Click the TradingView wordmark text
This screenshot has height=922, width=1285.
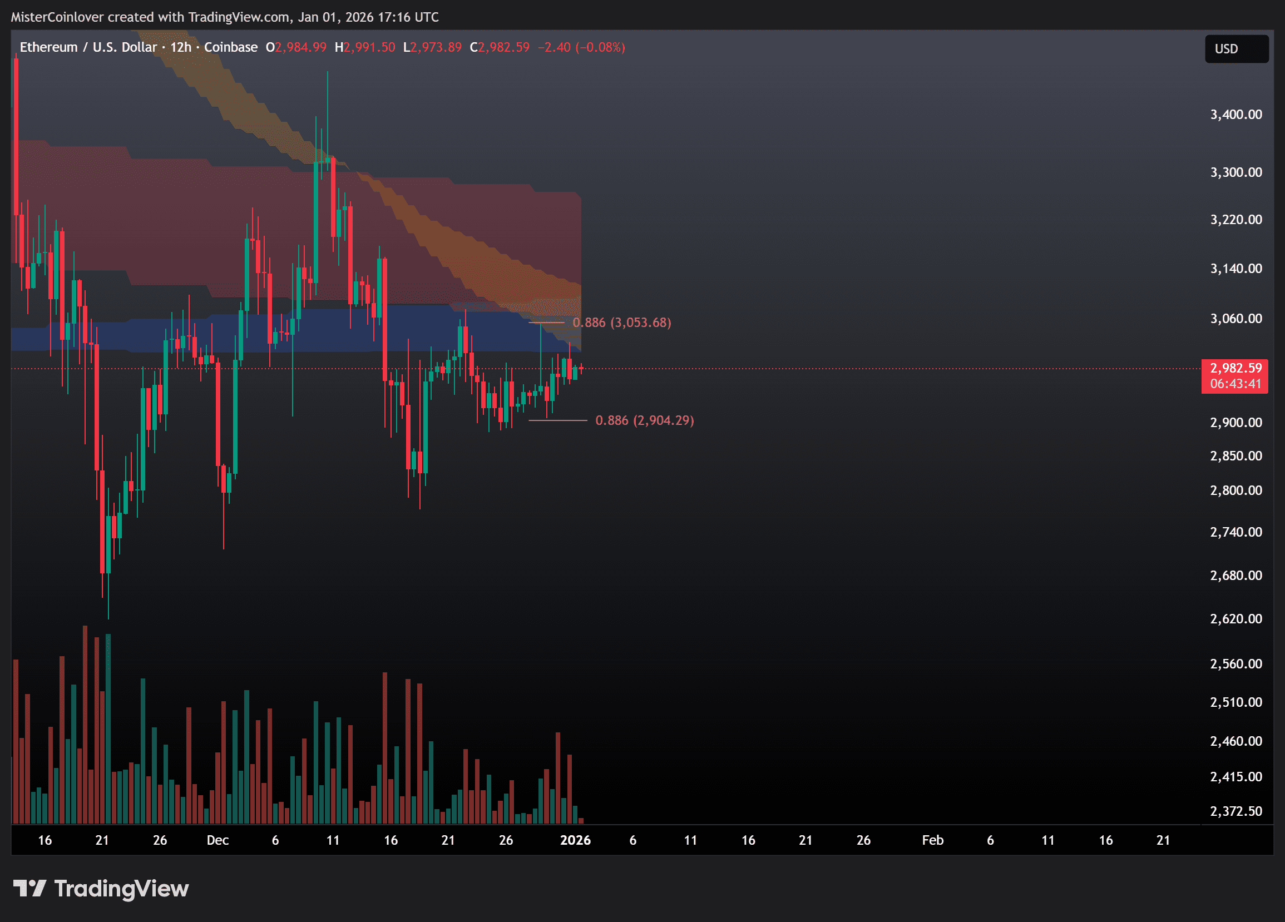(x=121, y=888)
